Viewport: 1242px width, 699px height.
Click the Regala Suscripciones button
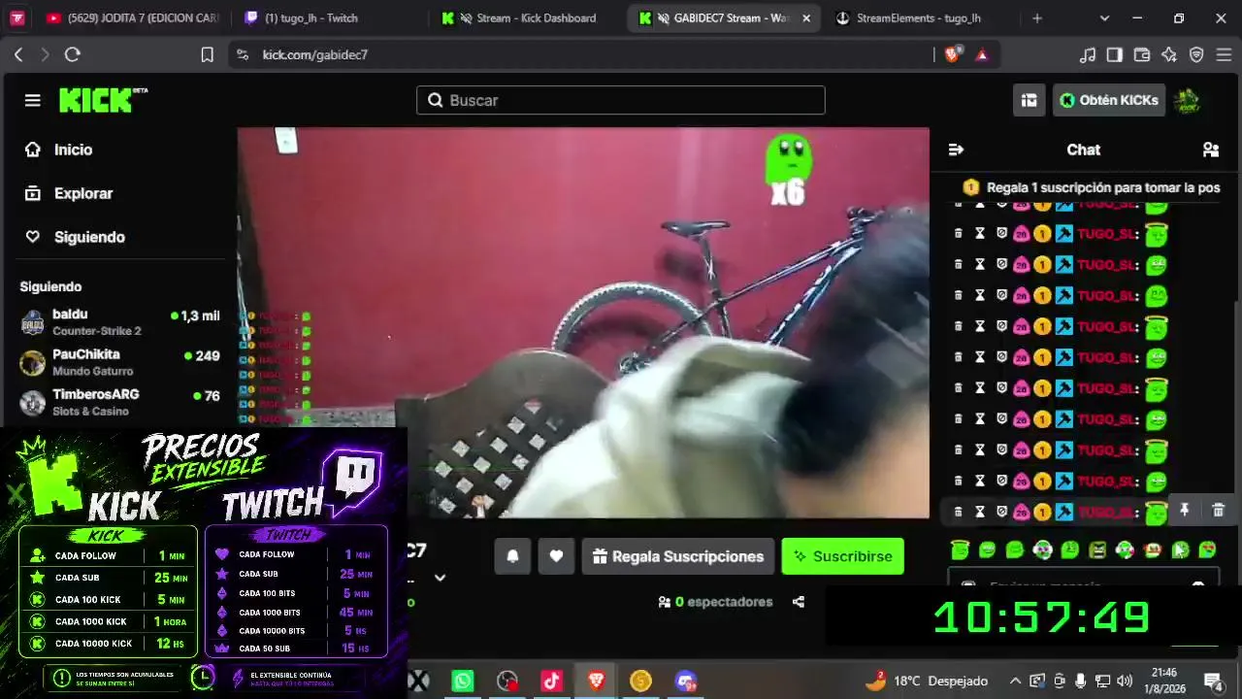(x=678, y=556)
